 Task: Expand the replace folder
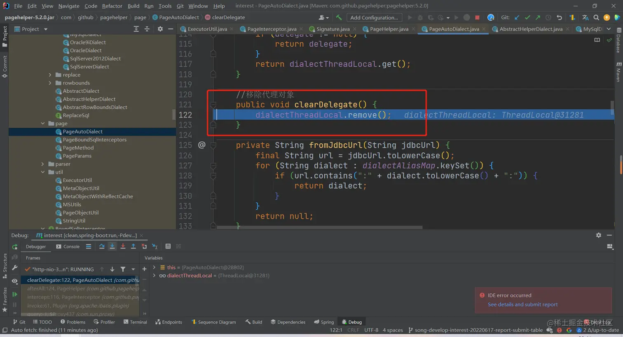pyautogui.click(x=50, y=75)
